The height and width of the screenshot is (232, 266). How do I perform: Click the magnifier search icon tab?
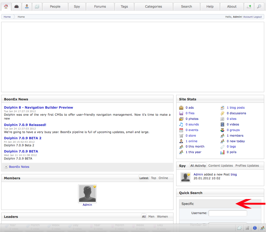(259, 6)
